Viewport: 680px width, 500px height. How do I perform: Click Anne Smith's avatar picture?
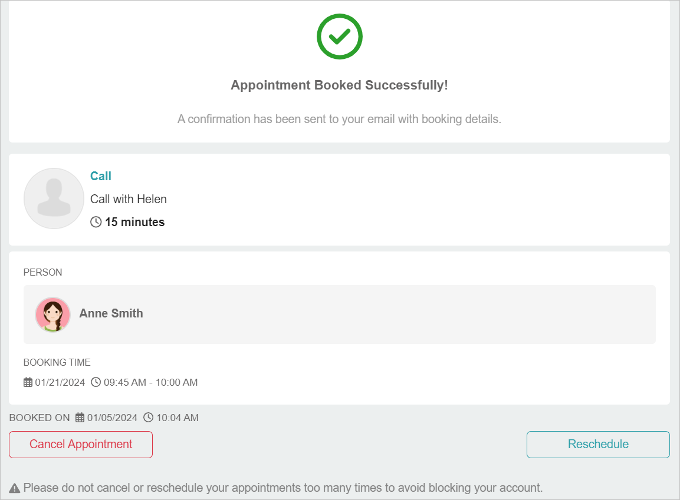pyautogui.click(x=53, y=314)
